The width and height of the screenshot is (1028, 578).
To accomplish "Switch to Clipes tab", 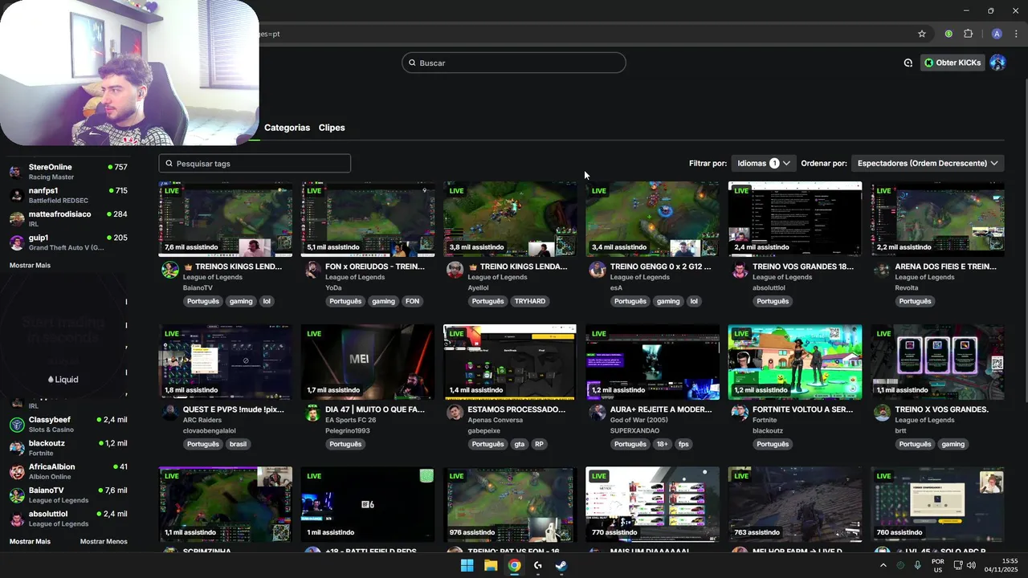I will [x=332, y=128].
